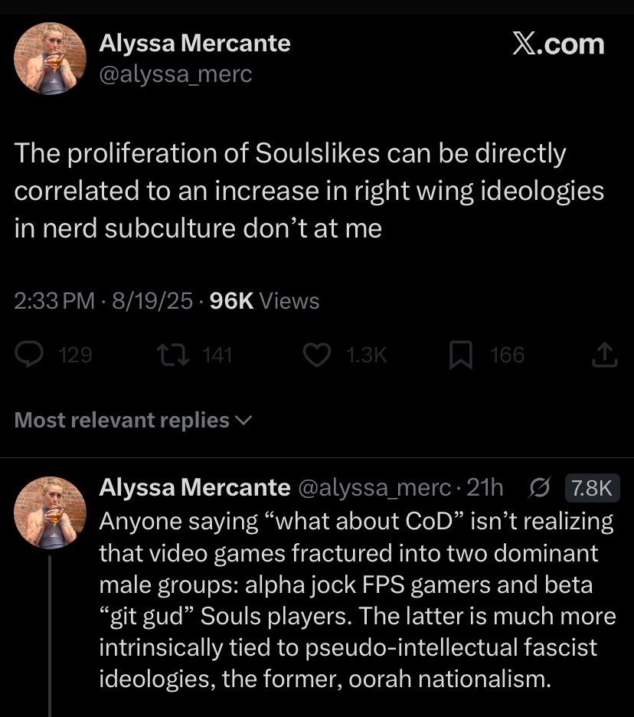Click the Alyssa Mercante name in main post
The height and width of the screenshot is (717, 634).
[x=194, y=44]
